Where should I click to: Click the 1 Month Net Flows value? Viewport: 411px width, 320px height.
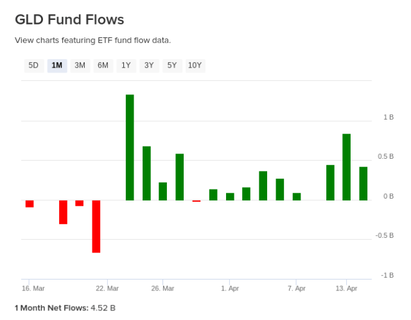[x=103, y=308]
